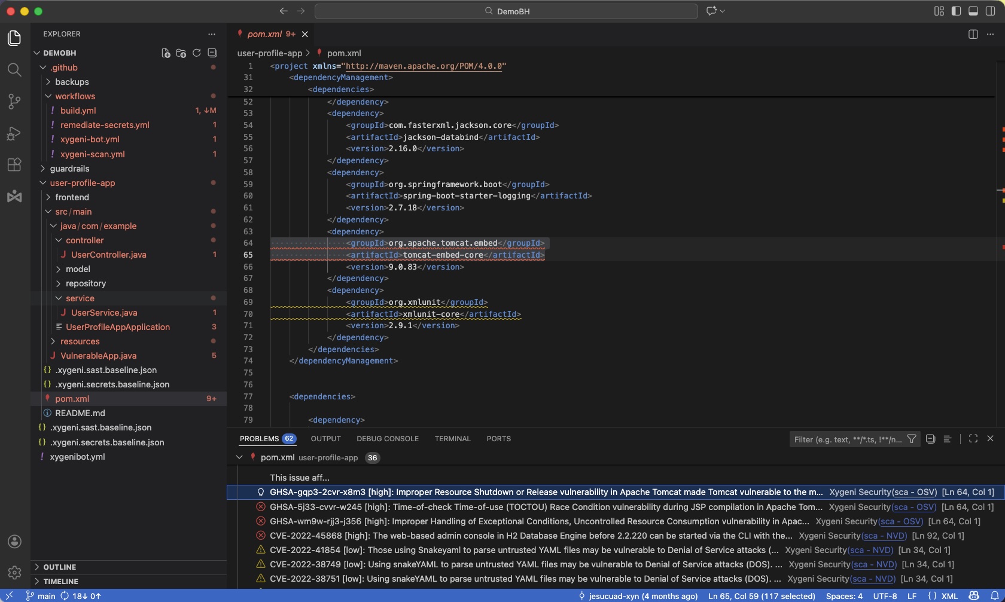Switch to the DEBUG CONSOLE tab

tap(388, 439)
